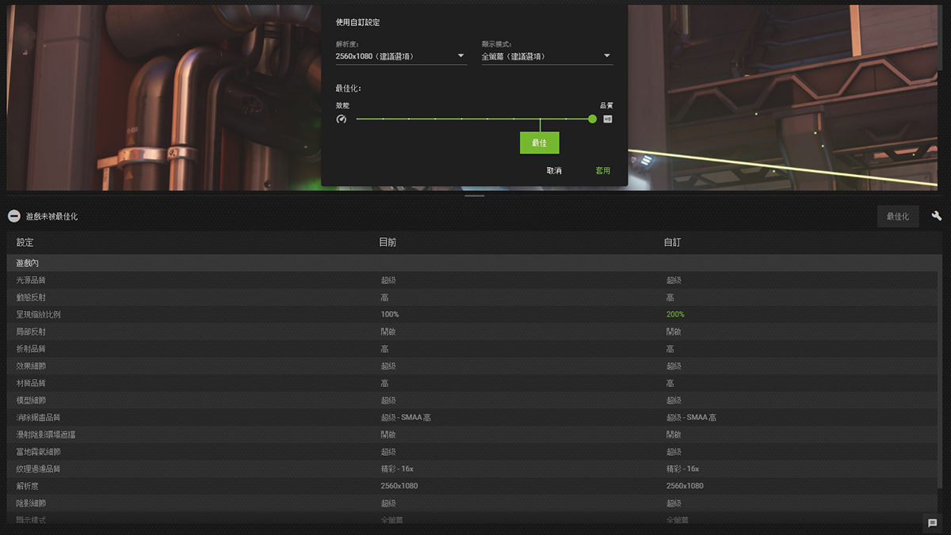
Task: Click the panel divider drag handle
Action: pyautogui.click(x=475, y=195)
